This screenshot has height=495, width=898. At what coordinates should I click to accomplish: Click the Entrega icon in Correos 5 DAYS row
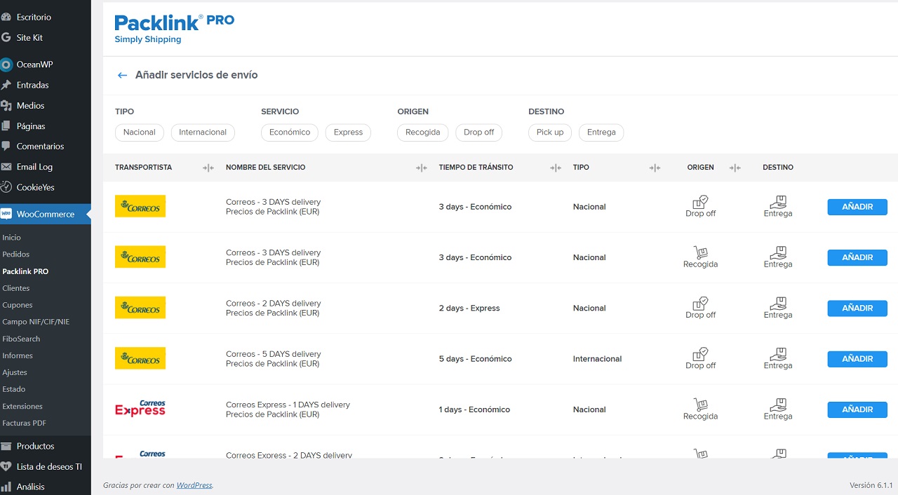(777, 353)
